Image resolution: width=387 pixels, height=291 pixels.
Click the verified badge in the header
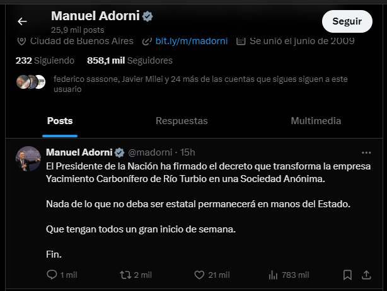tap(148, 16)
